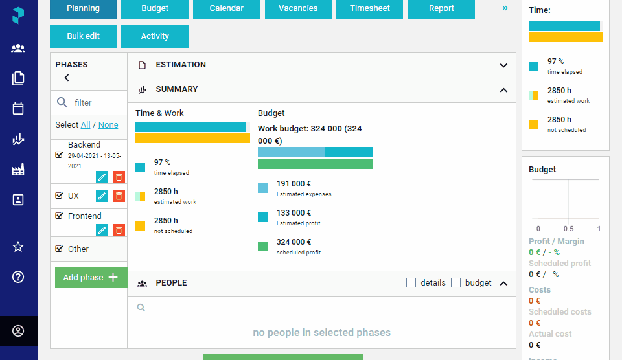The image size is (622, 360).
Task: Open the Vacancies tab
Action: coord(298,8)
